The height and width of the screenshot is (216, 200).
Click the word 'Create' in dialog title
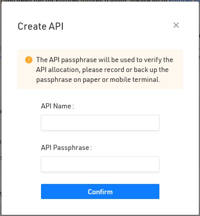tap(32, 26)
